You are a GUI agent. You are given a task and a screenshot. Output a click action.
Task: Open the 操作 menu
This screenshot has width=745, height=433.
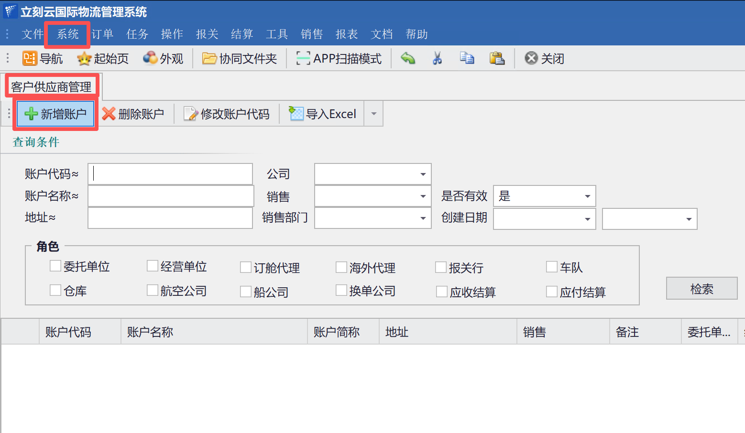pos(172,34)
